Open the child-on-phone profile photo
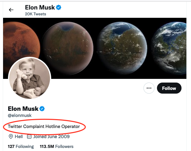191x151 pixels. pyautogui.click(x=29, y=79)
